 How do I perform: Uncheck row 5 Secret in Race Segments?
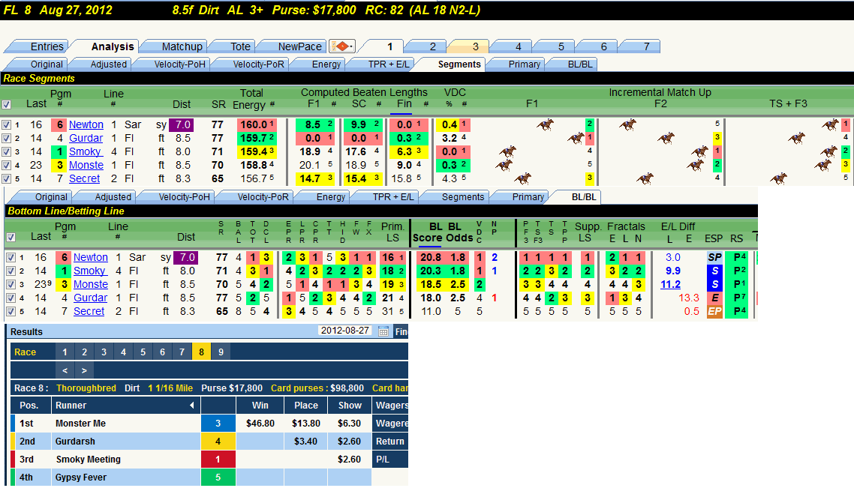[x=7, y=178]
